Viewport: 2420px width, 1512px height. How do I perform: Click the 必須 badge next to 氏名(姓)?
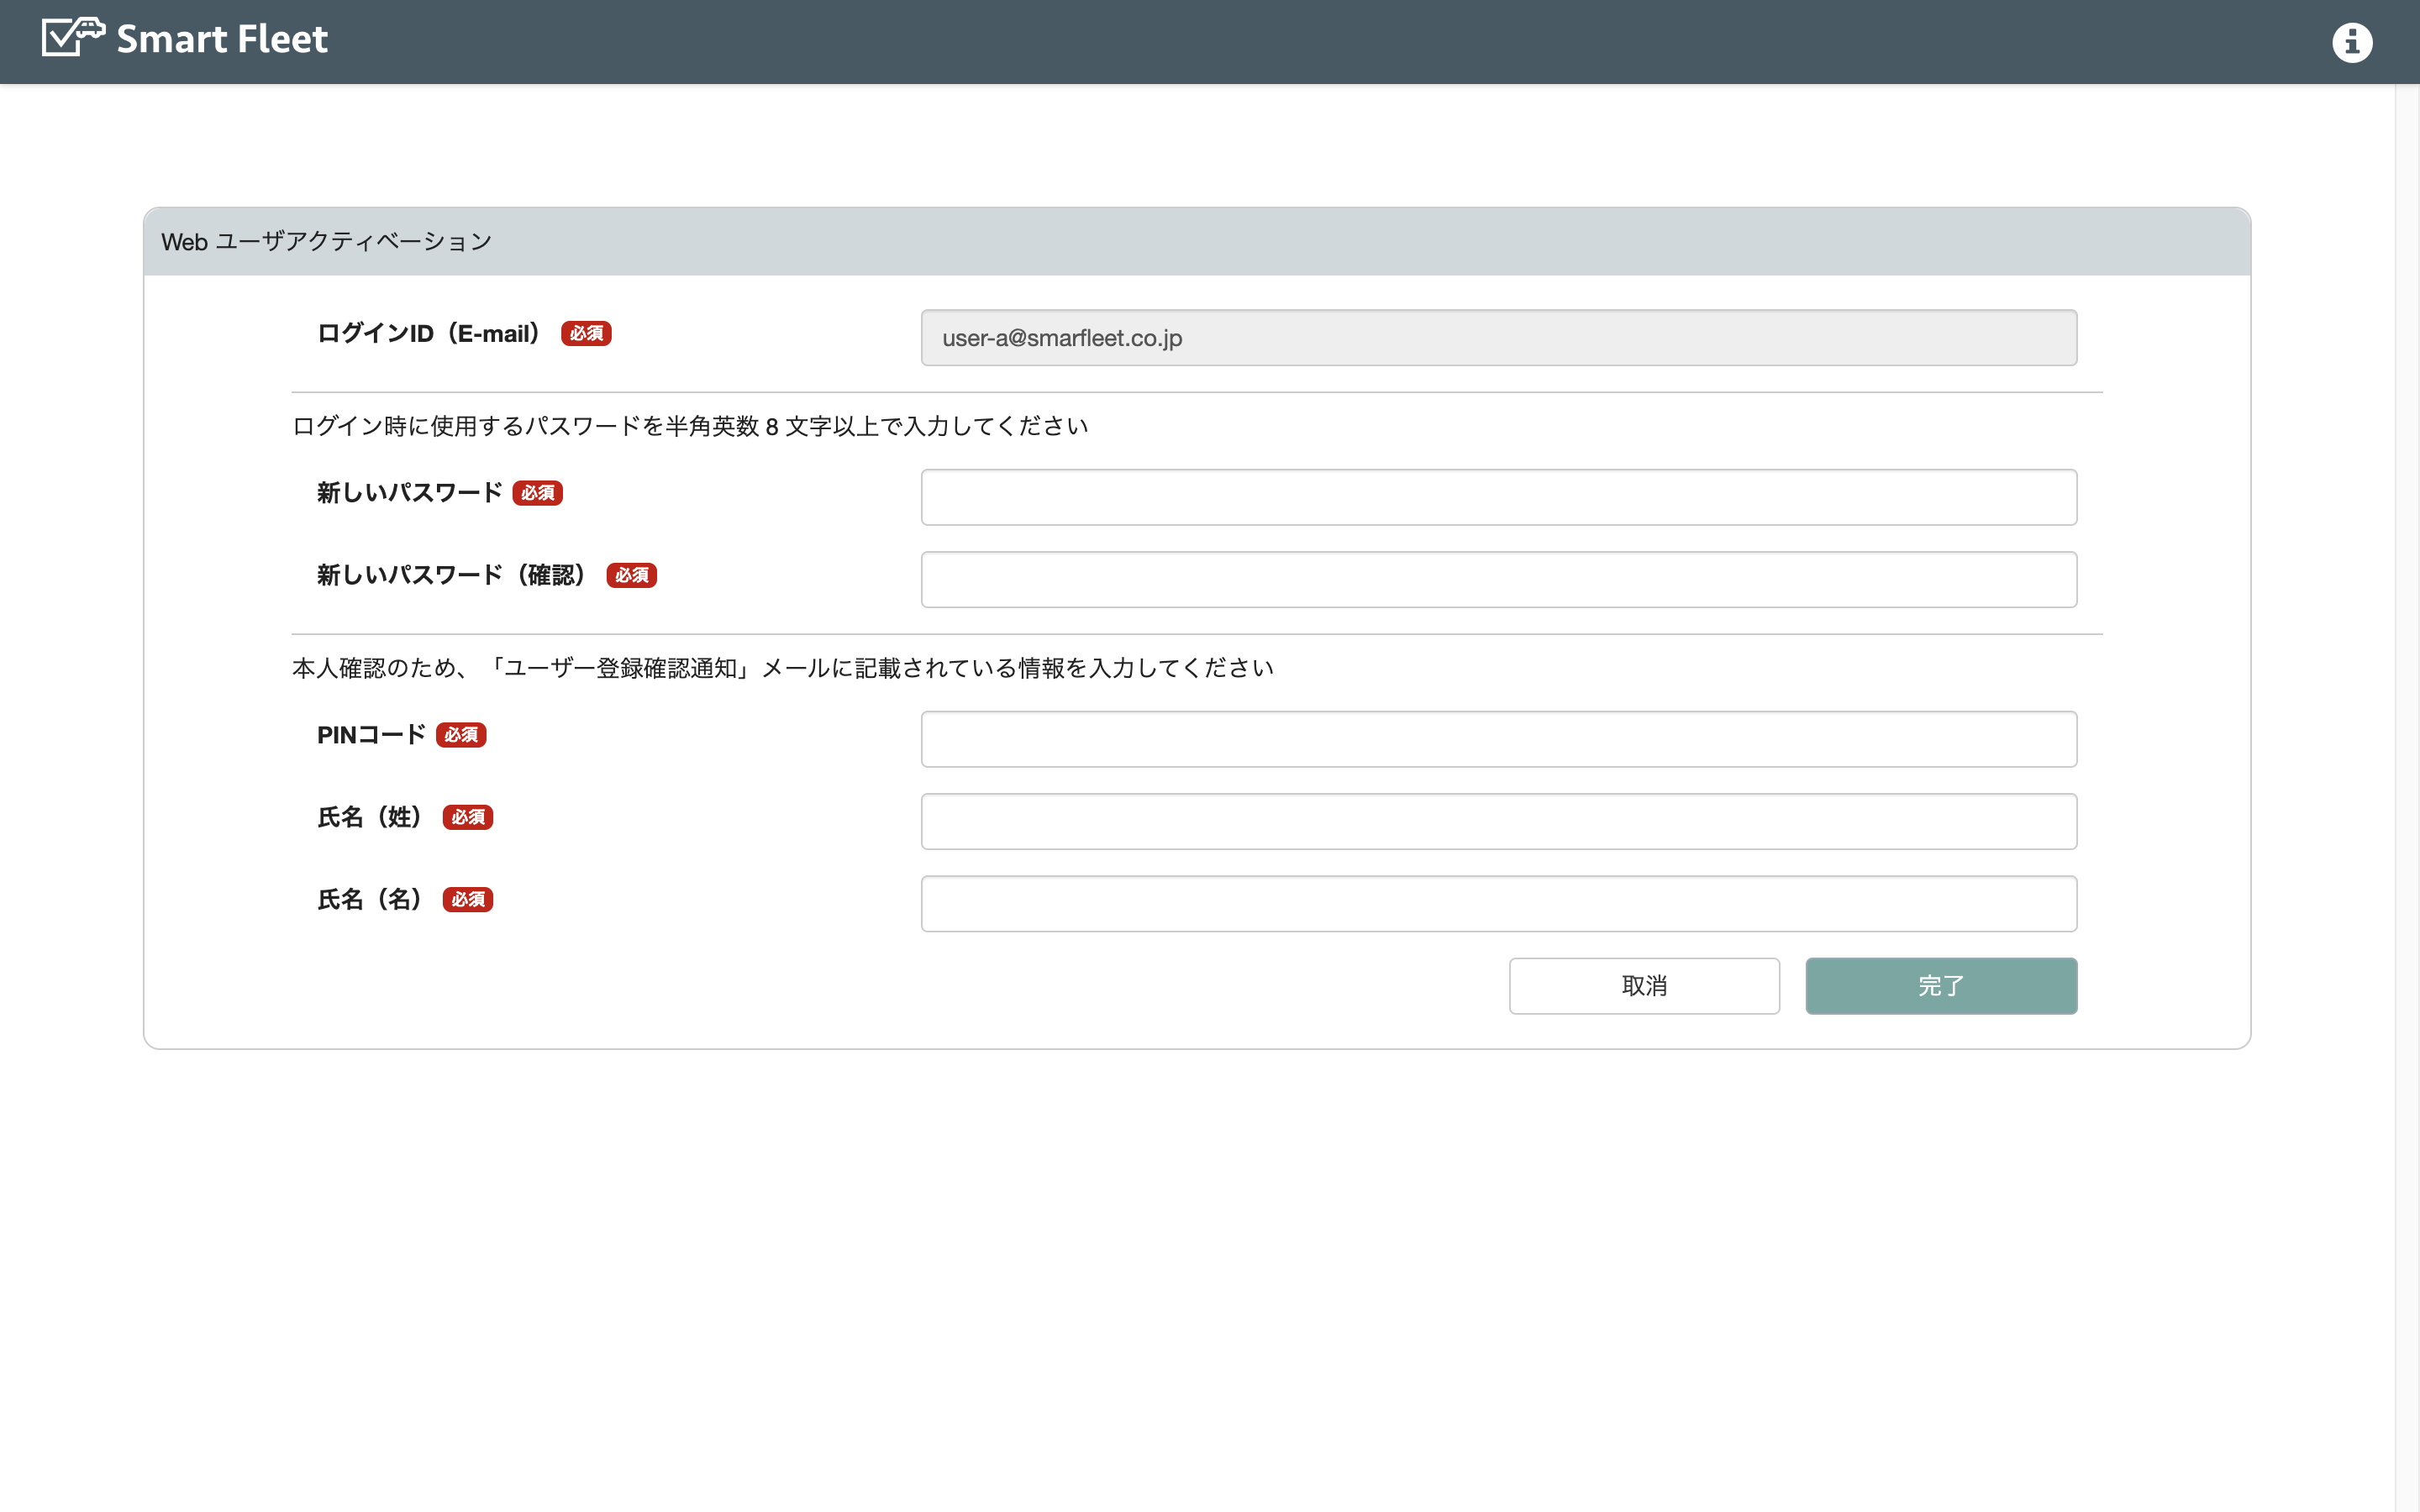click(x=468, y=817)
